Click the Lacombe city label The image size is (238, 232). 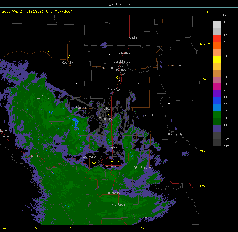(x=124, y=53)
